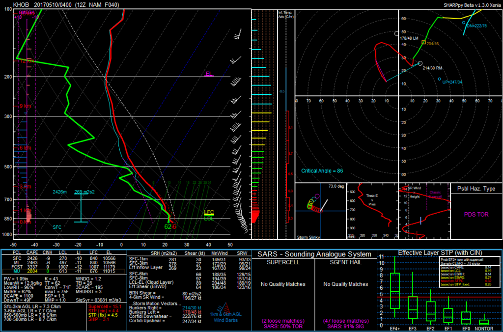The height and width of the screenshot is (332, 503).
Task: Click the magenta EL marker on the skew-T
Action: (208, 75)
